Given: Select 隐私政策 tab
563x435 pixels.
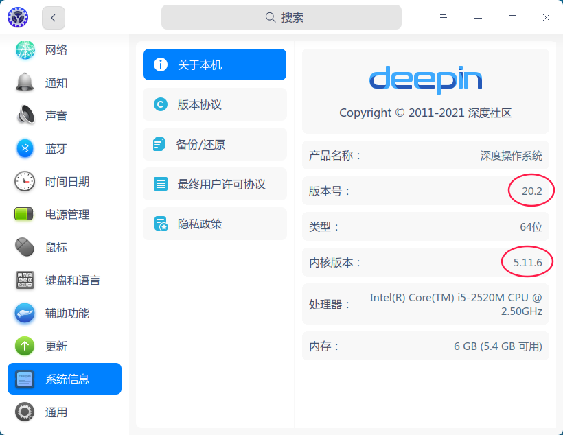Looking at the screenshot, I should click(x=215, y=224).
